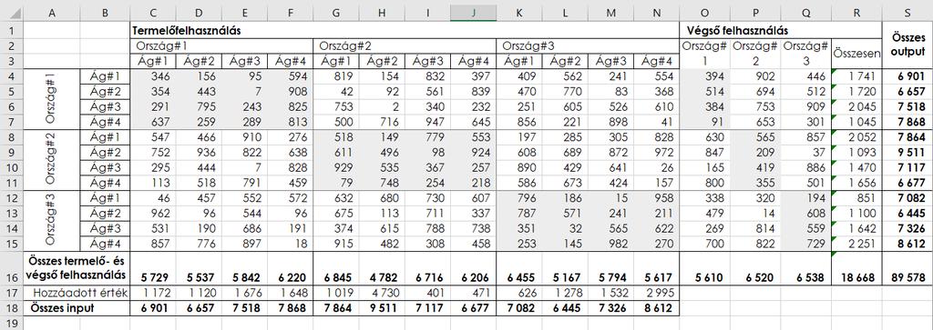Screen dimensions: 933x330
Task: Click the Összes termelő- és végső felhasználás label
Action: pyautogui.click(x=77, y=267)
